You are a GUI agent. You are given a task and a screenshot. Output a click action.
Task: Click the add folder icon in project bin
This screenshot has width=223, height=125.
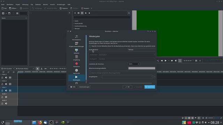pyautogui.click(x=9, y=13)
